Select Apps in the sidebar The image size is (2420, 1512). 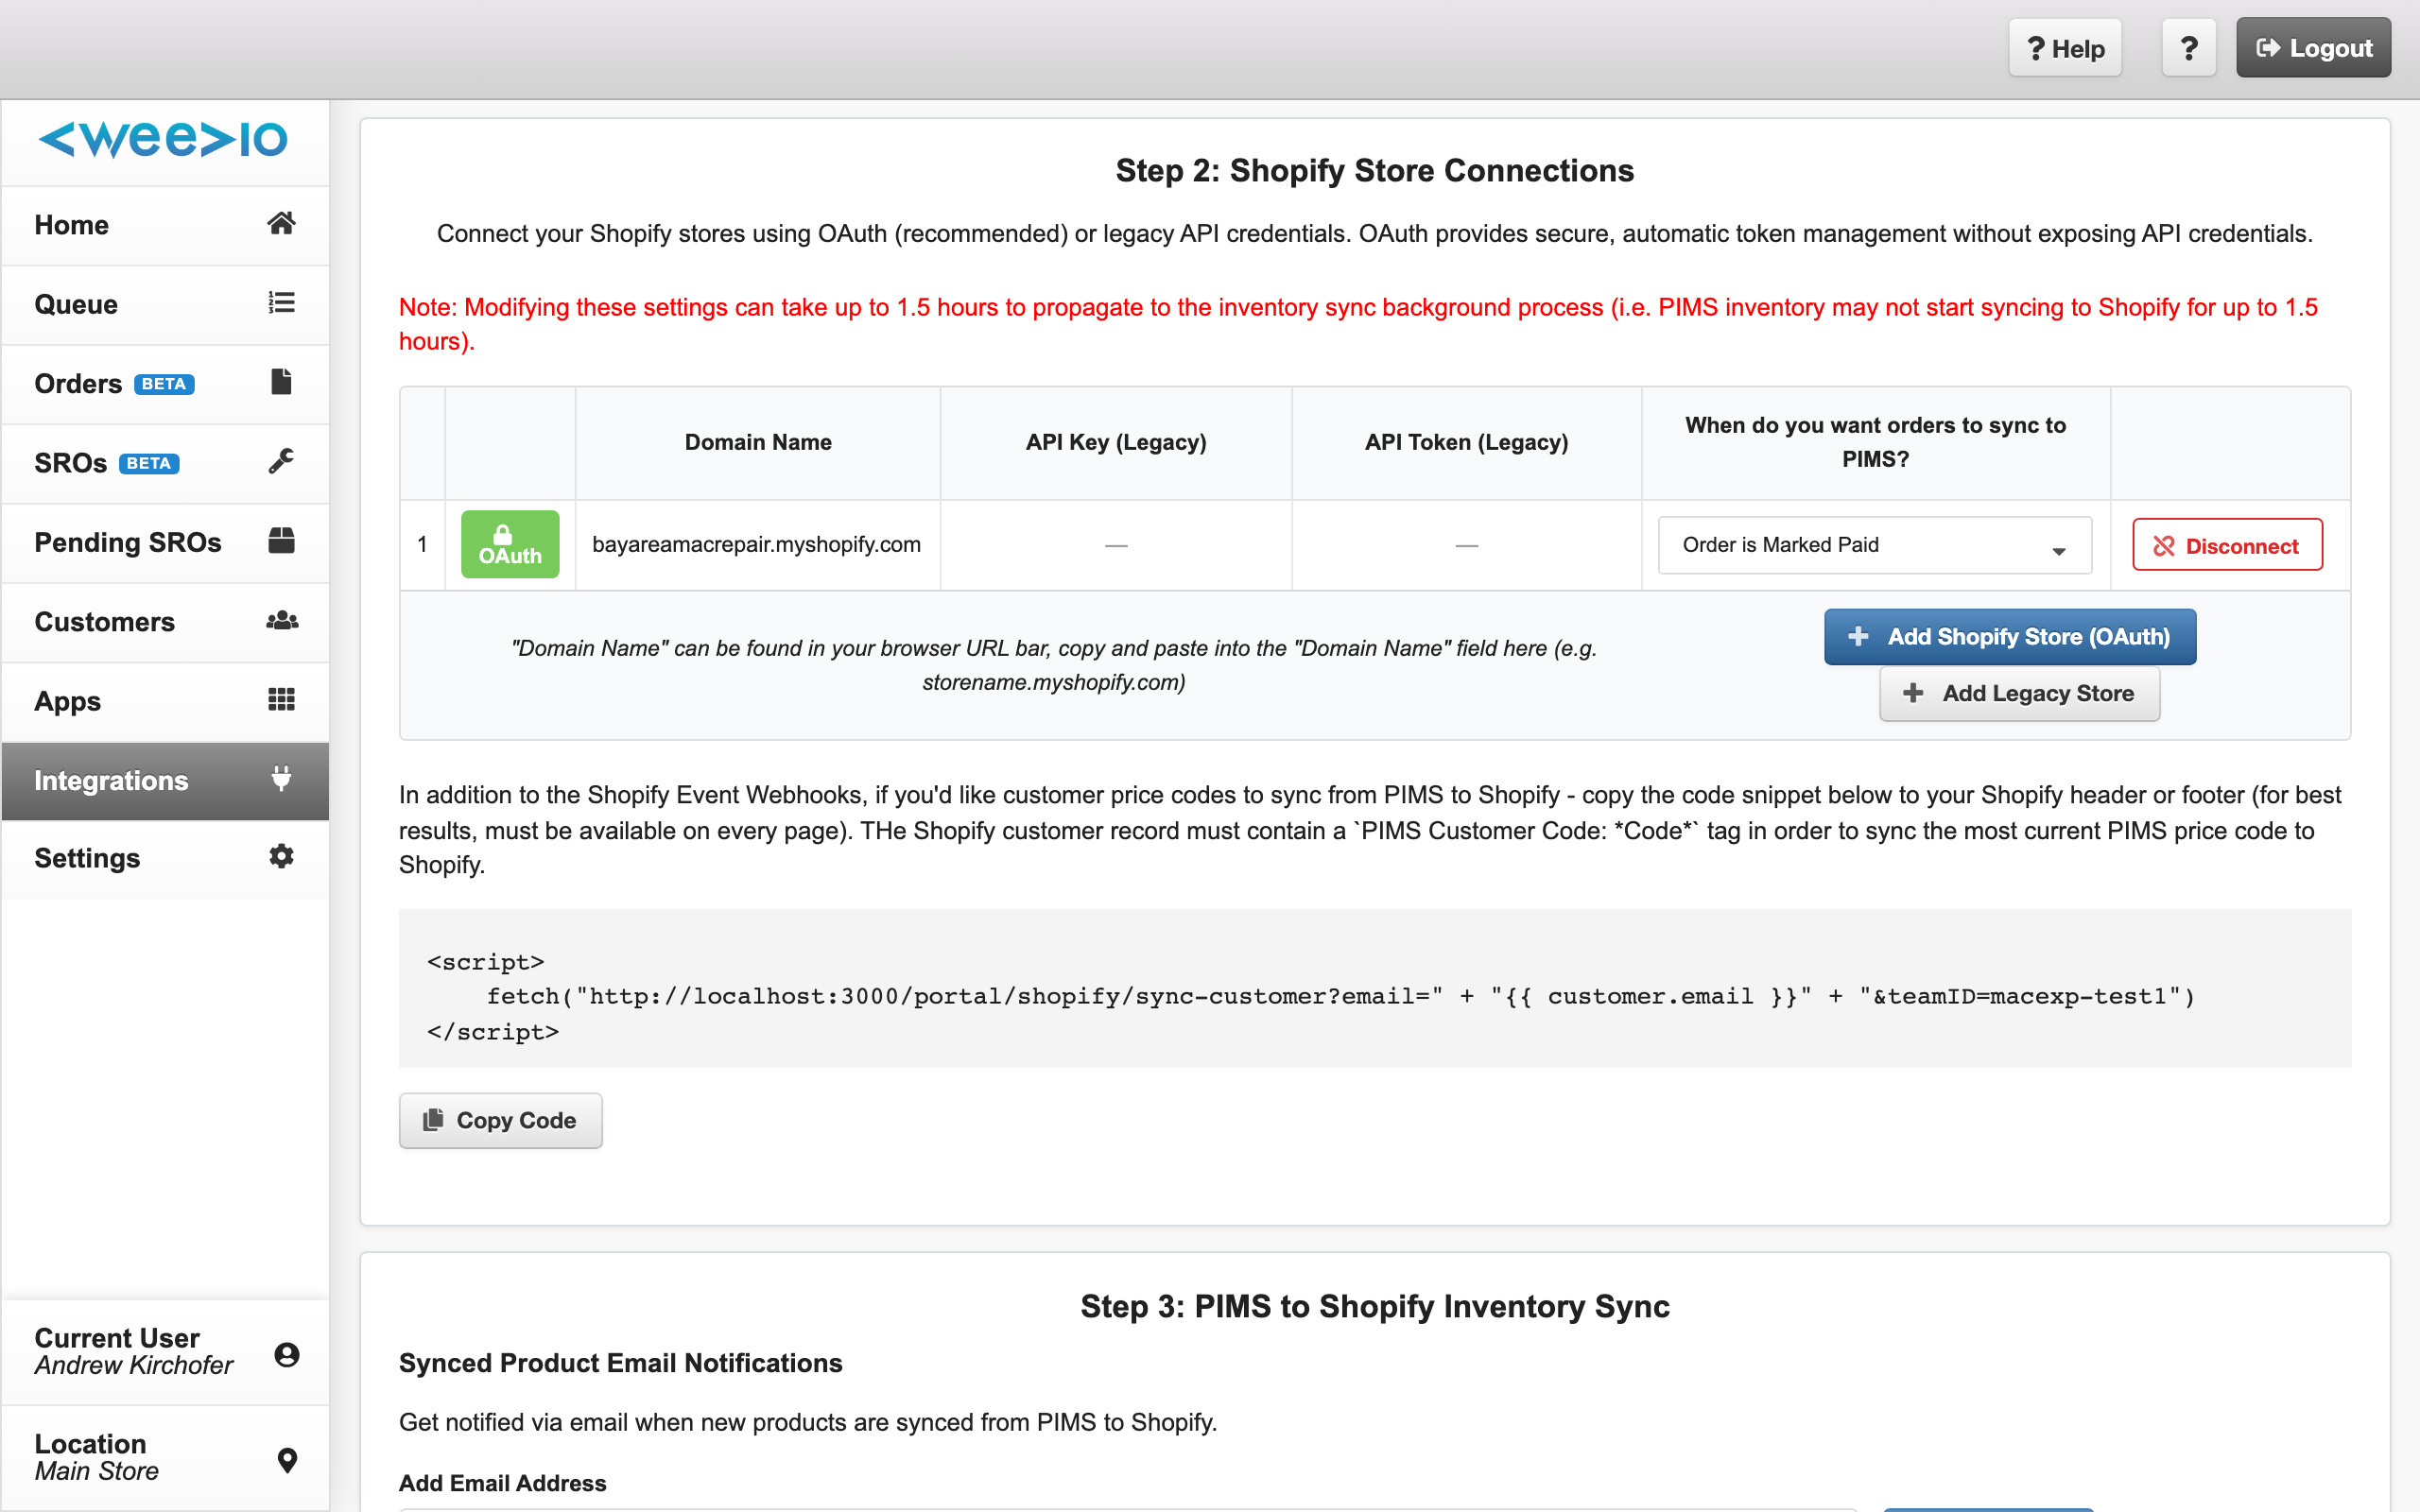point(165,701)
